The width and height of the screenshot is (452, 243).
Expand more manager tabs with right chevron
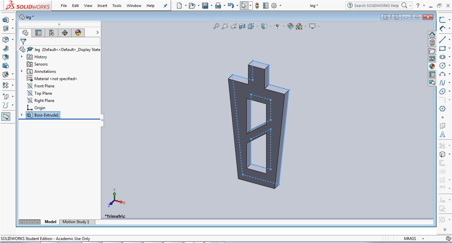pos(97,32)
